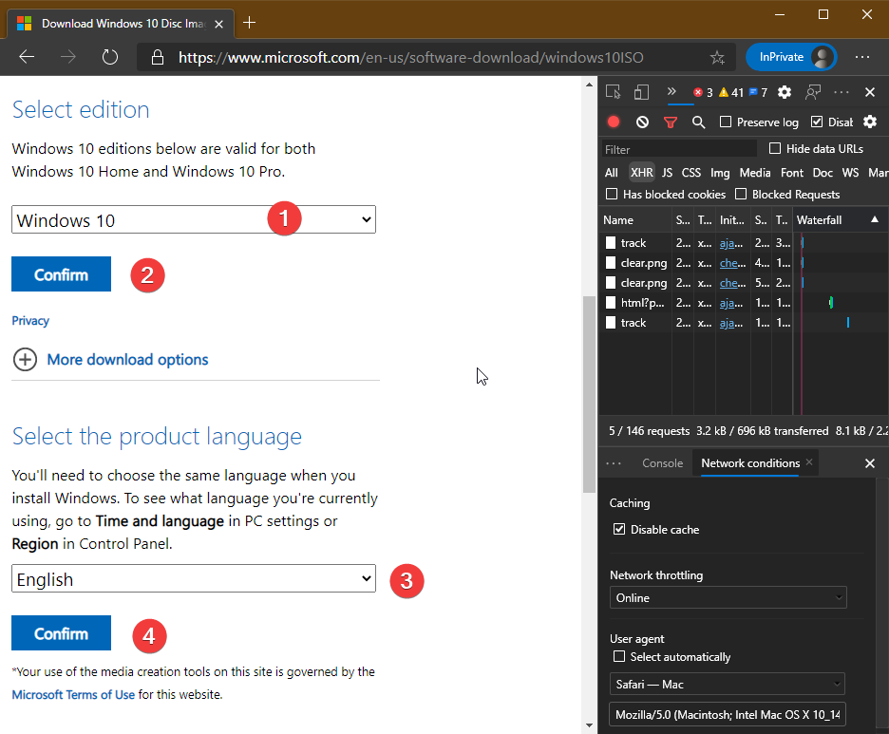889x734 pixels.
Task: Click the browser back arrow
Action: coord(27,57)
